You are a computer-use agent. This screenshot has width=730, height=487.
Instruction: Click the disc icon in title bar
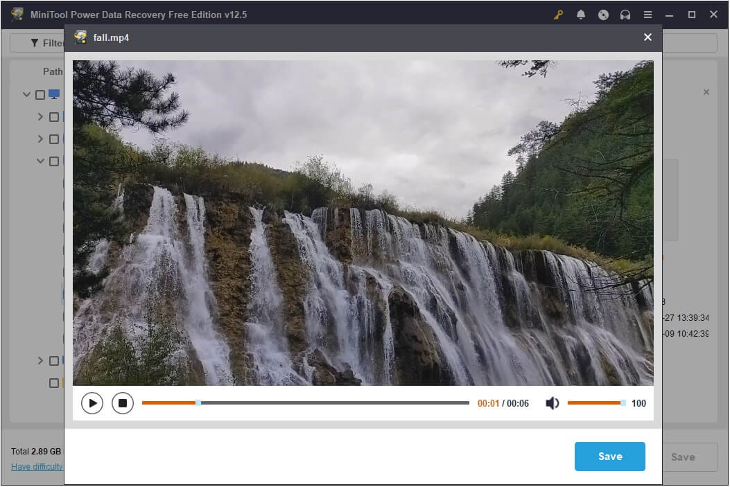tap(603, 15)
